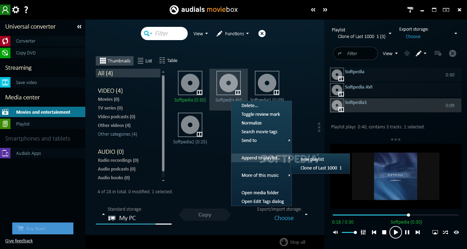The image size is (467, 249).
Task: Click the Converter icon in sidebar
Action: [5, 41]
